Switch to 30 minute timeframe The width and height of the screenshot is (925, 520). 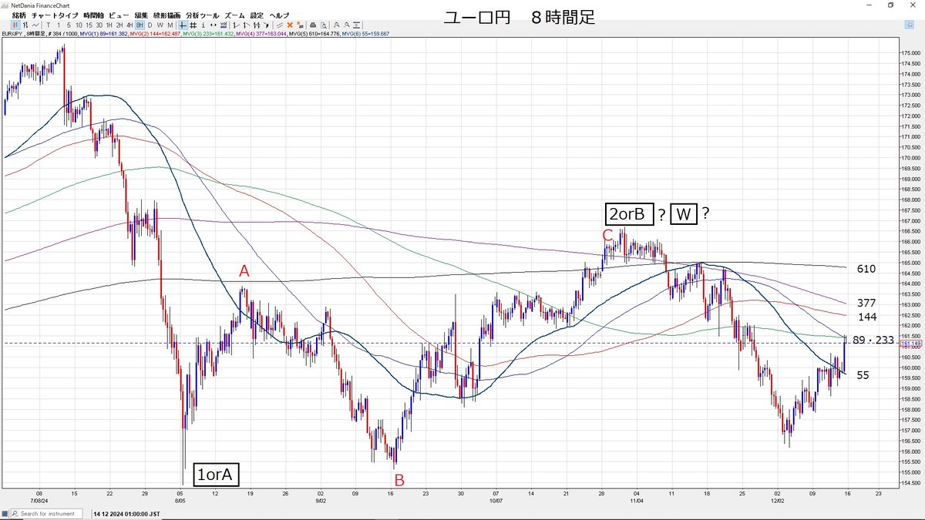[x=99, y=25]
